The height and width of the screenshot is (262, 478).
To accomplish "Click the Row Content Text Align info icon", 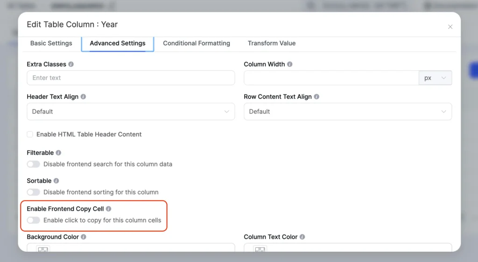I will click(x=316, y=97).
